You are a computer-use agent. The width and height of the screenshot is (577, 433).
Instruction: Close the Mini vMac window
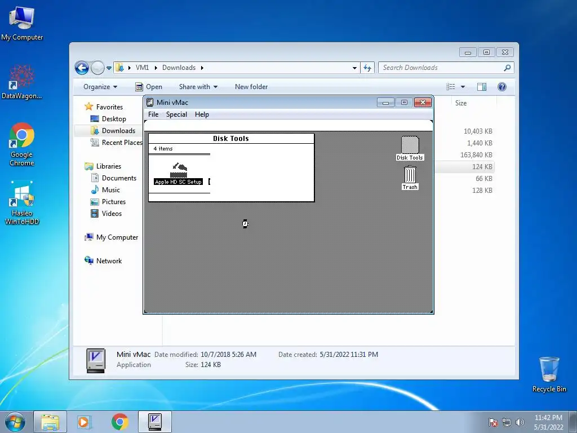(x=423, y=103)
